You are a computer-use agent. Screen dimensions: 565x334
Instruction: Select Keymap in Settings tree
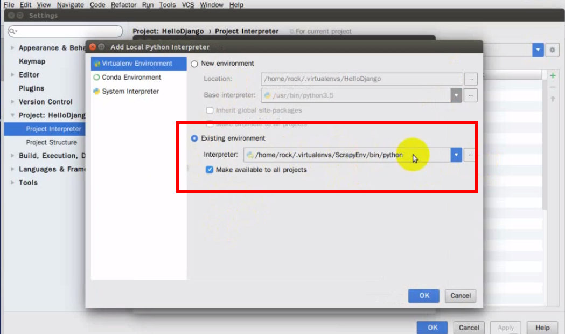tap(32, 61)
